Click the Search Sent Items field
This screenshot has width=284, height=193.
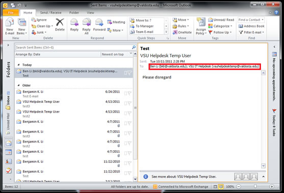[73, 47]
